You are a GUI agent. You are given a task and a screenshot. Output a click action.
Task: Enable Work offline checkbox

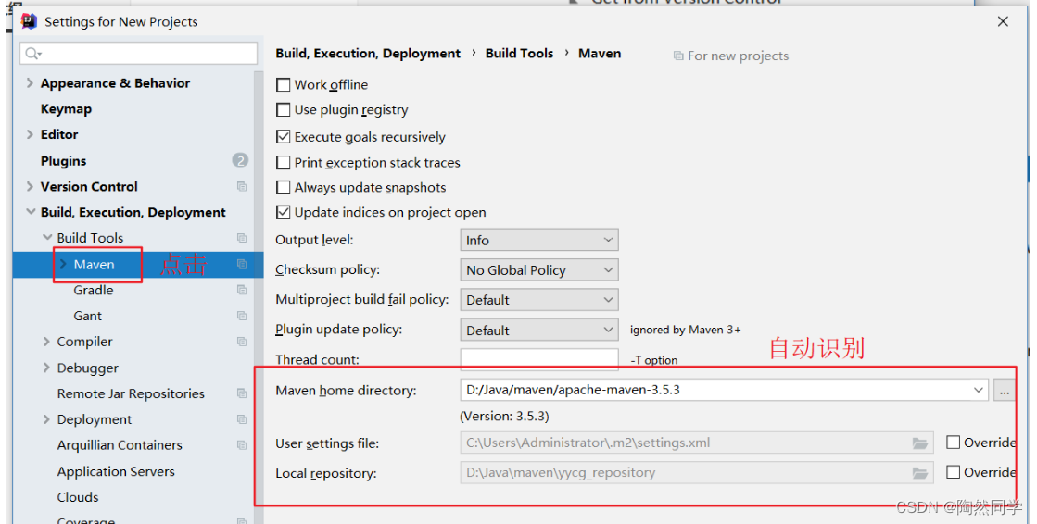[283, 84]
